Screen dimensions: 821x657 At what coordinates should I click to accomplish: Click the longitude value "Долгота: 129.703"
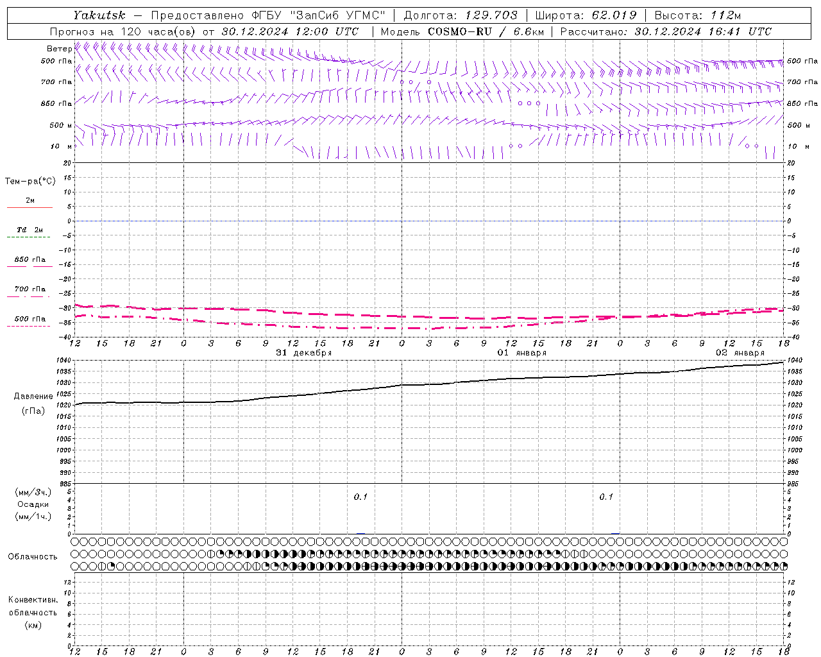[461, 15]
